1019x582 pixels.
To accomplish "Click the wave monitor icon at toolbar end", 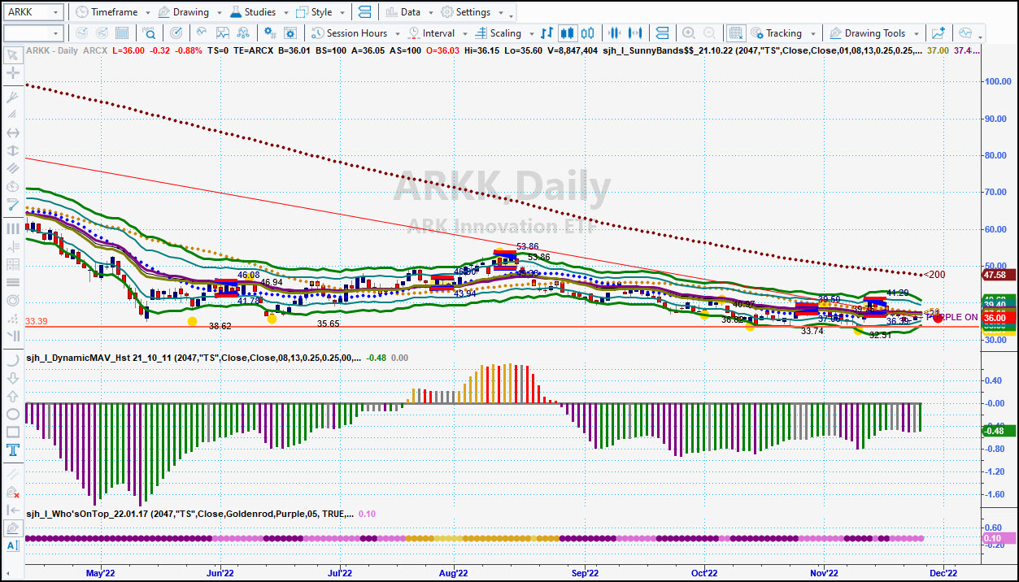I will [x=965, y=33].
